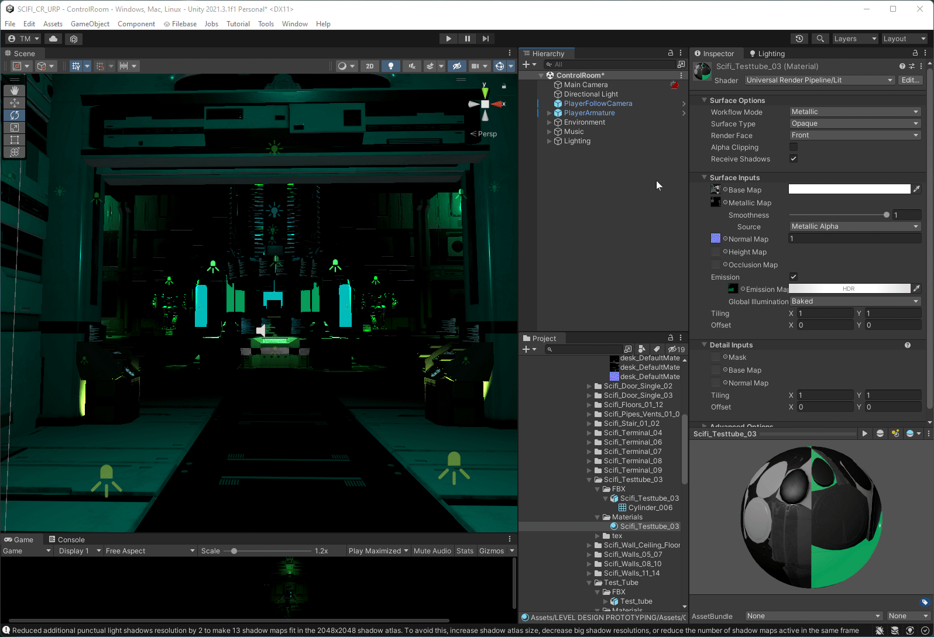The width and height of the screenshot is (934, 637).
Task: Click the Step frame button
Action: [x=486, y=39]
